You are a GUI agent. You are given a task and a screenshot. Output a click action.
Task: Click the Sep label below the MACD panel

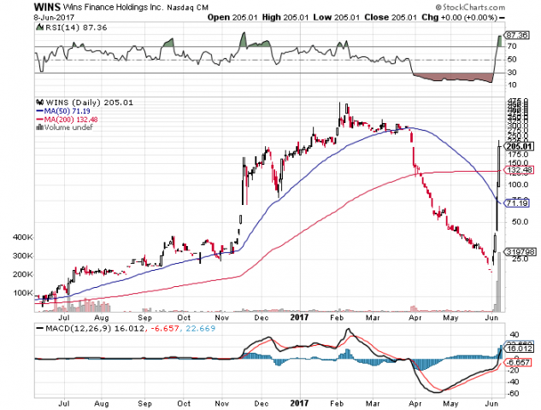point(144,403)
